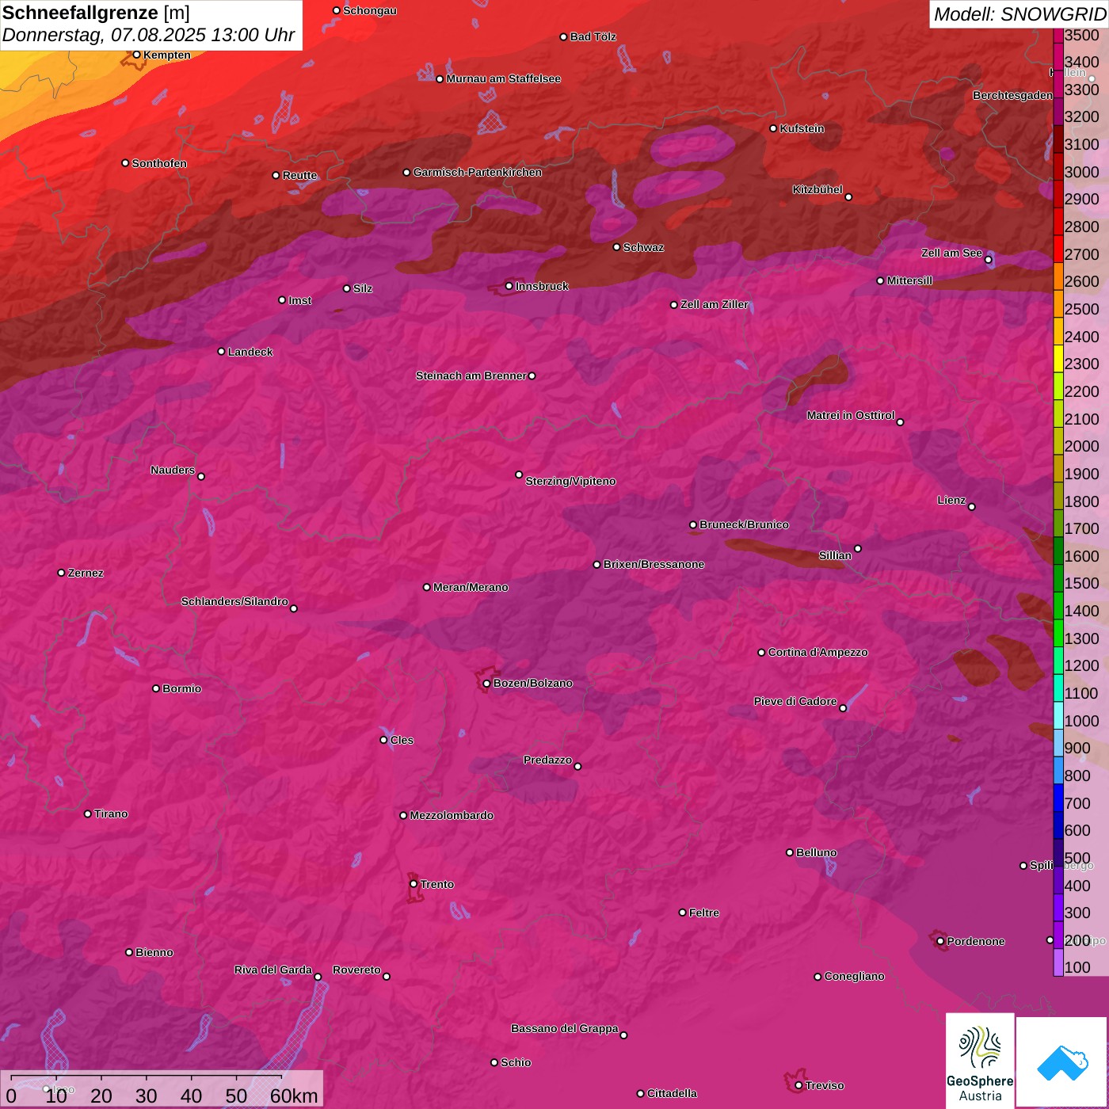This screenshot has height=1109, width=1109.
Task: Click the Imst label
Action: coord(300,300)
